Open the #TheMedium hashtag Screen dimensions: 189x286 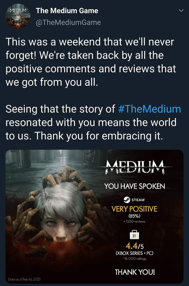point(149,109)
